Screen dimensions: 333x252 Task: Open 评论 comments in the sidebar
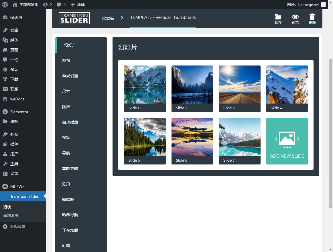coord(23,60)
